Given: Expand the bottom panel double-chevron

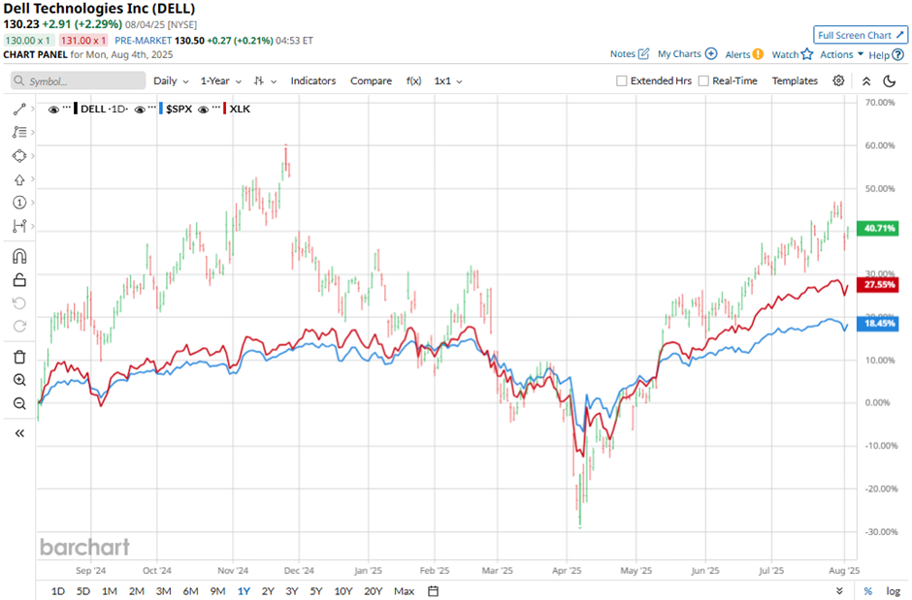Looking at the screenshot, I should [839, 591].
